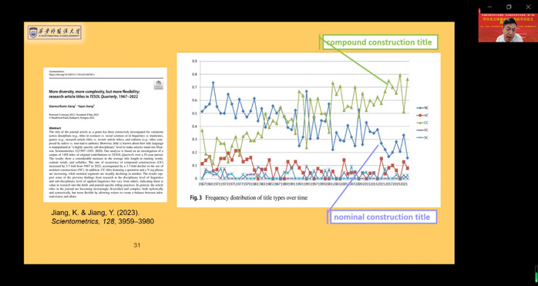Select the 'nominal construction title' callout

[382, 217]
